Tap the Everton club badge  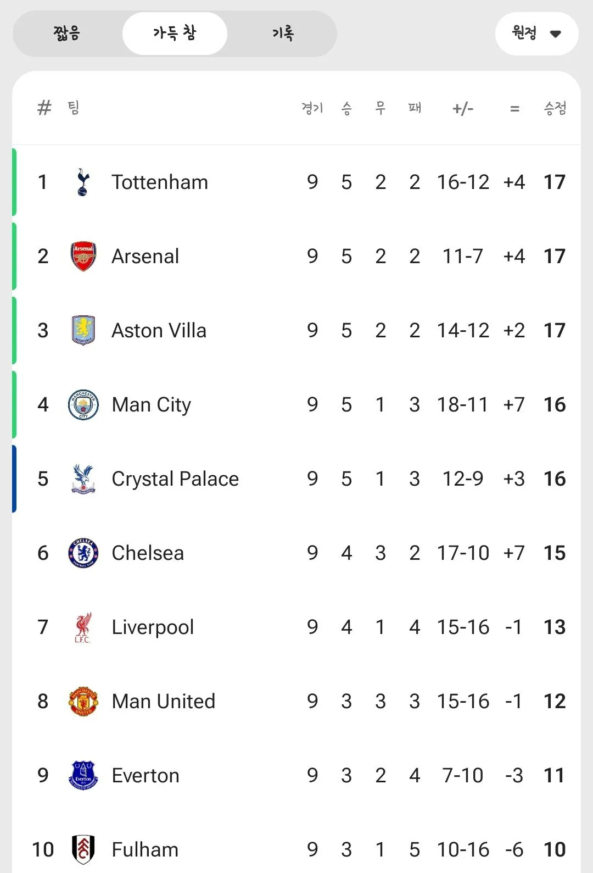pos(83,775)
